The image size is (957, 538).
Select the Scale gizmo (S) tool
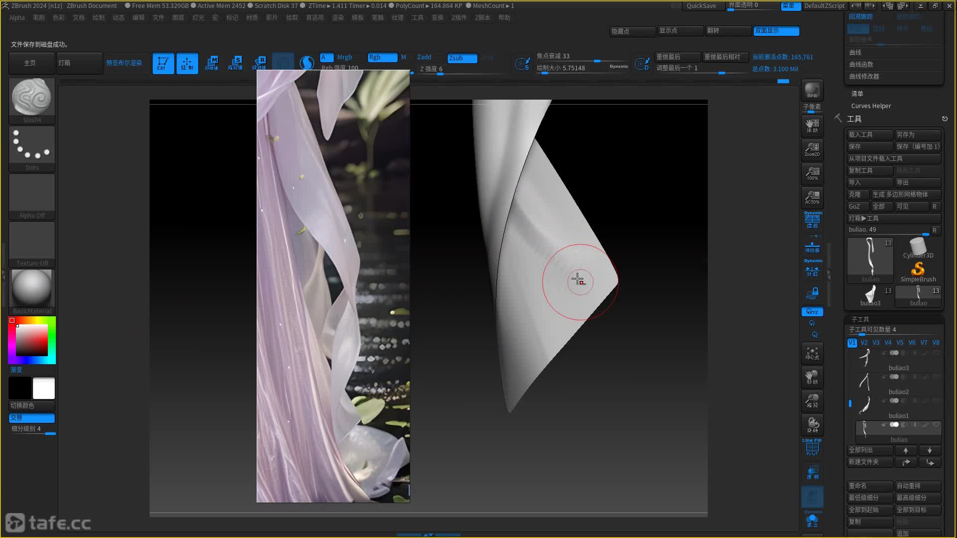pyautogui.click(x=235, y=63)
